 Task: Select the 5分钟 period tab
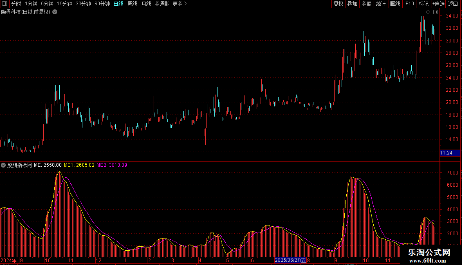click(x=47, y=4)
